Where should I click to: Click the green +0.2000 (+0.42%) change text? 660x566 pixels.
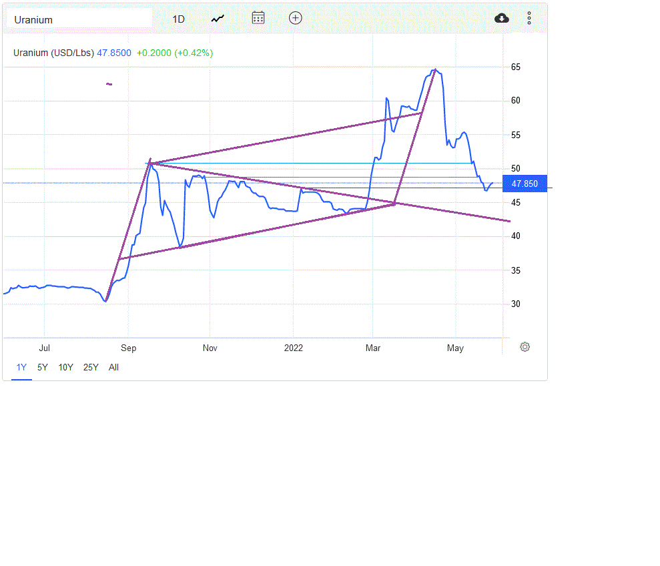tap(175, 53)
